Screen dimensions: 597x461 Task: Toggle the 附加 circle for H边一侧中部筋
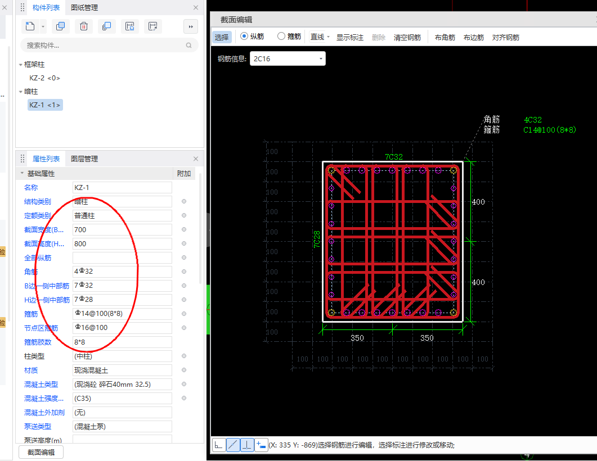[184, 300]
